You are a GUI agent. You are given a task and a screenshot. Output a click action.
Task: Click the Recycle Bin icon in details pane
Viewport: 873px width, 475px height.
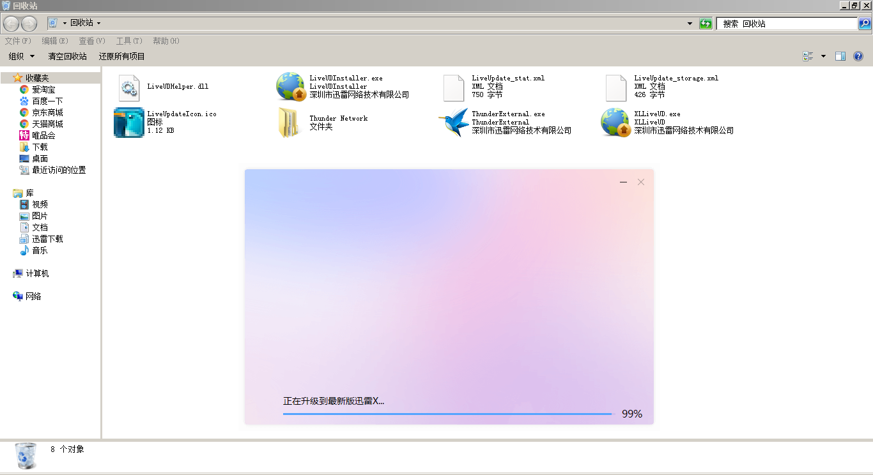pyautogui.click(x=26, y=456)
